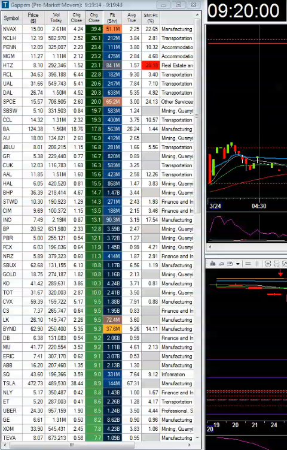Screen dimensions: 287x450
Task: Sort by Shrt Flt (%) column header
Action: tap(151, 18)
